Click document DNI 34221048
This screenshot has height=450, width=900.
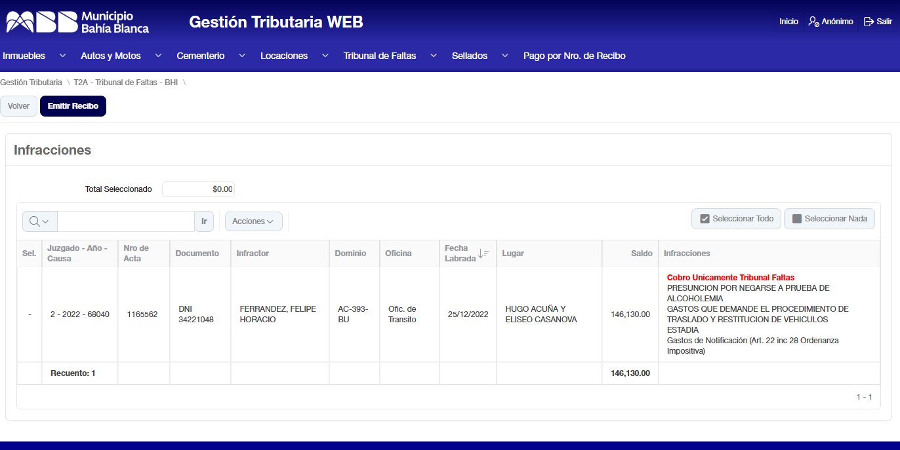[196, 314]
